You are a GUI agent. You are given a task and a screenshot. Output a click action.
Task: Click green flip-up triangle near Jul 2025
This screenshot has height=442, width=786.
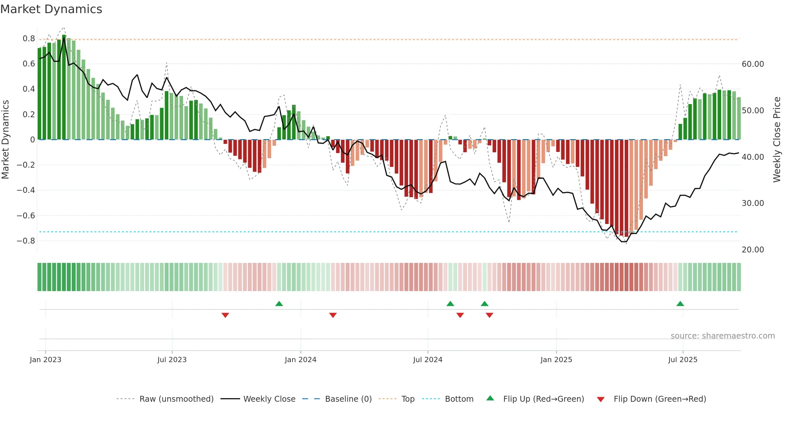pos(680,304)
